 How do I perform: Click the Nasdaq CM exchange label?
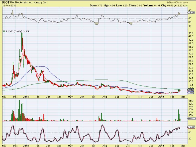[x=40, y=2]
